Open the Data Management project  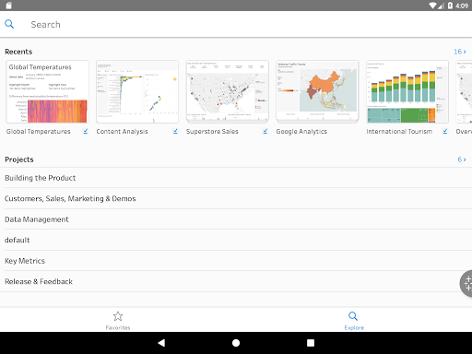pos(236,219)
